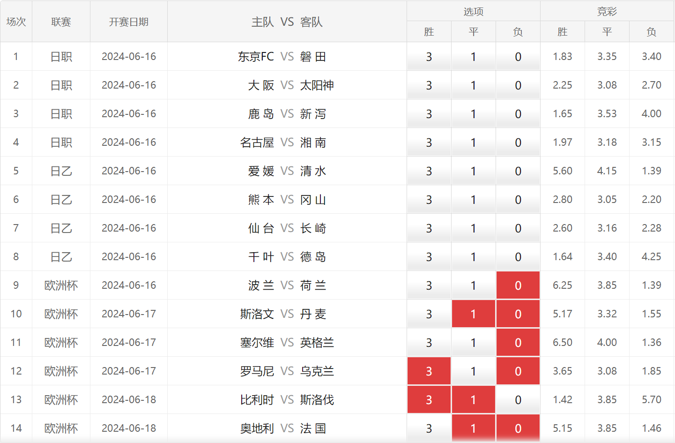Click match text 大阪 VS 太阳神
Image resolution: width=675 pixels, height=443 pixels.
[x=291, y=85]
